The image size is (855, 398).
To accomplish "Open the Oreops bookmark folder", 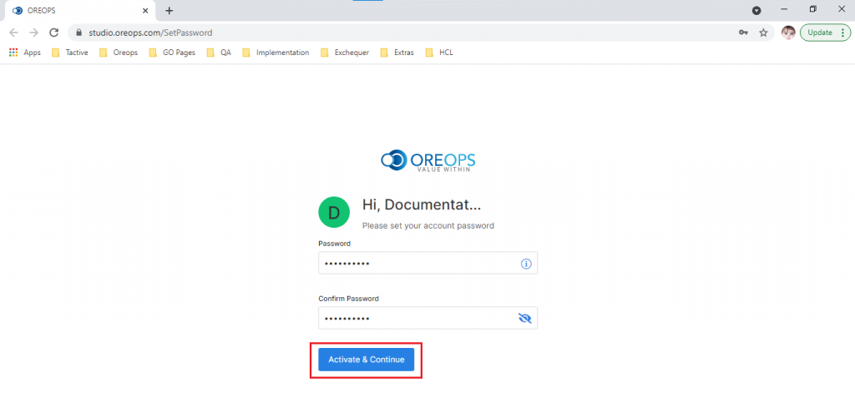I will pos(119,53).
